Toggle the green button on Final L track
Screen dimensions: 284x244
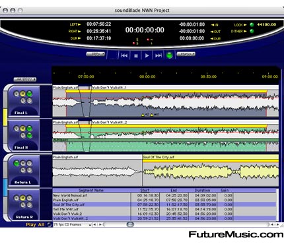coord(29,94)
